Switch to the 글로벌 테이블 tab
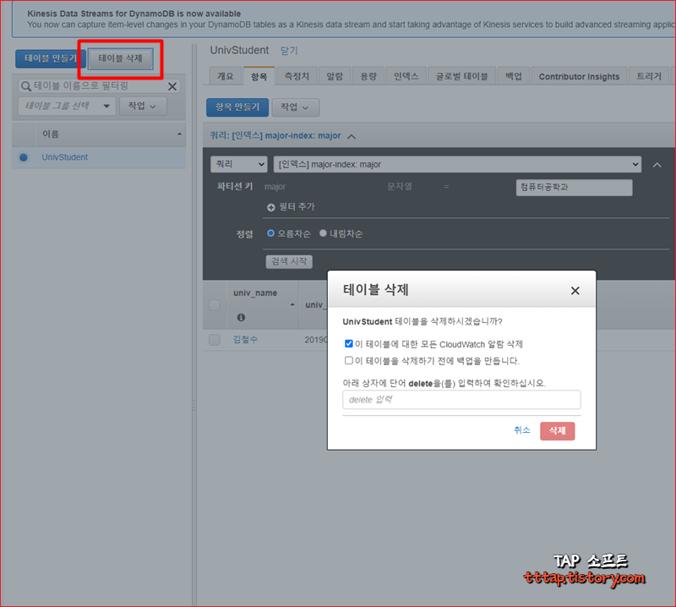 pyautogui.click(x=461, y=76)
